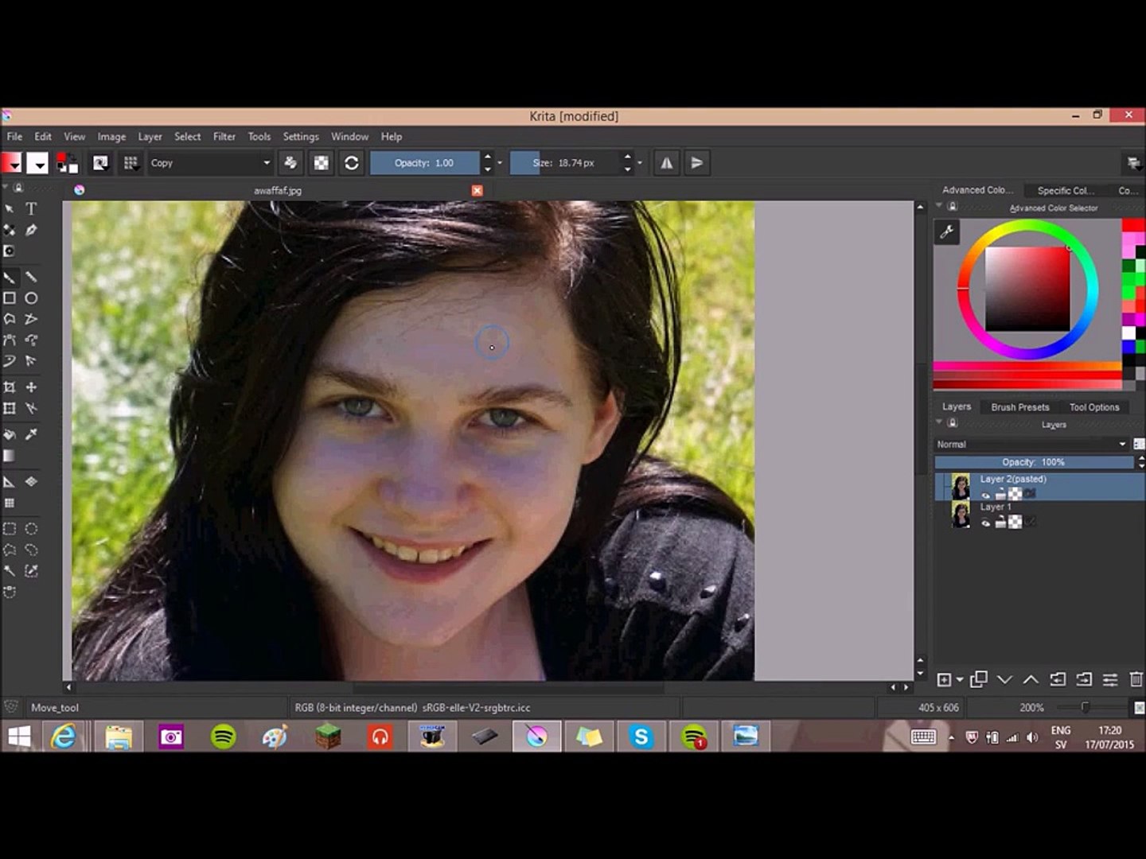Select the Move tool
This screenshot has width=1146, height=859.
coord(31,387)
